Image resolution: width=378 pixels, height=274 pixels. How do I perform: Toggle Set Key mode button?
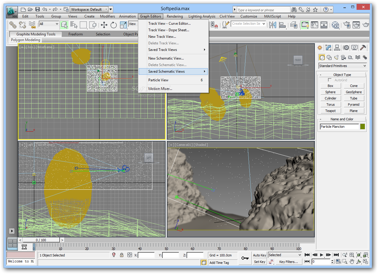tap(259, 262)
